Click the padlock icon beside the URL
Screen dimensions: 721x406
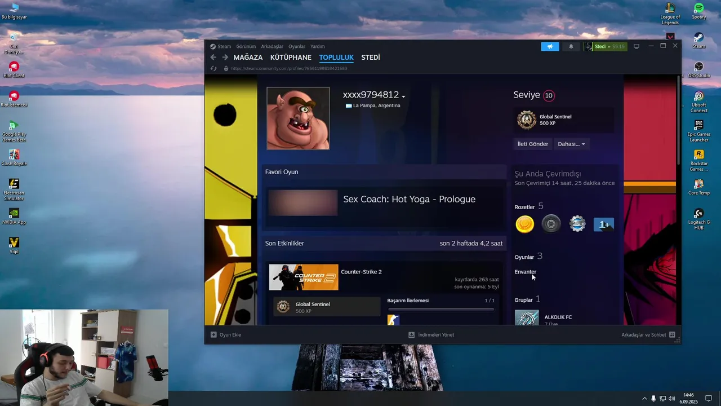(x=226, y=68)
